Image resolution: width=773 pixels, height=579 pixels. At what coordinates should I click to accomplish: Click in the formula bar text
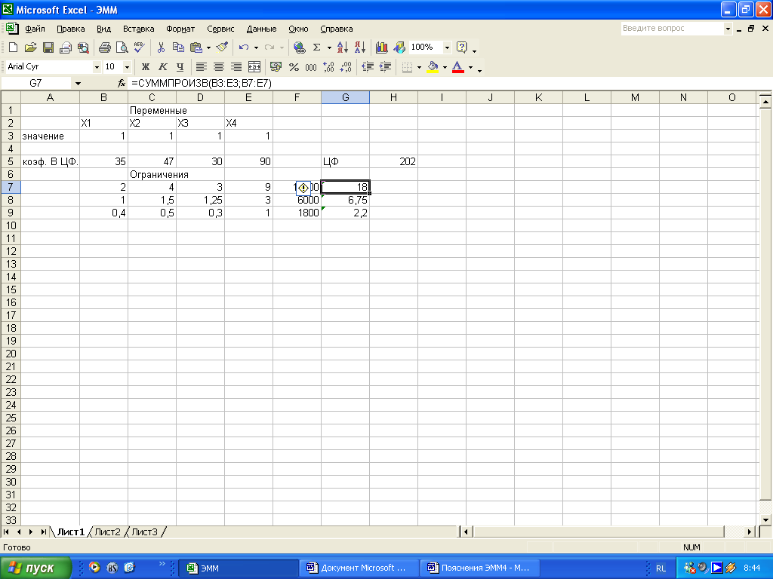point(201,83)
